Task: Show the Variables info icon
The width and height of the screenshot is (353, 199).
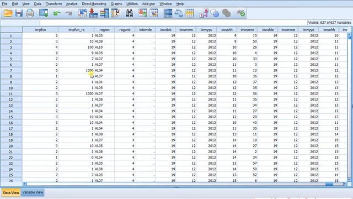Action: 104,13
